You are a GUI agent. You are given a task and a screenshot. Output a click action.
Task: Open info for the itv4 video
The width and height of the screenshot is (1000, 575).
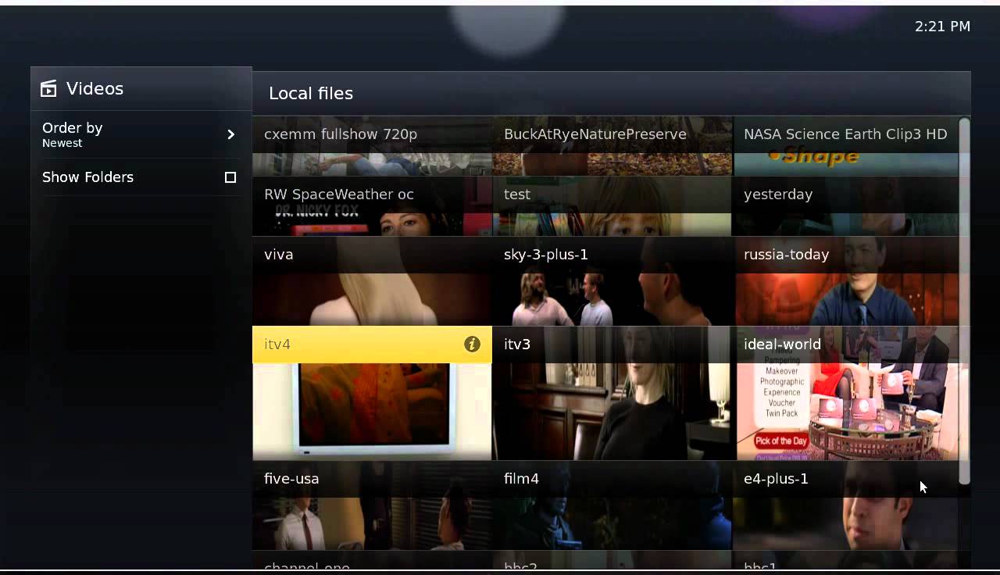(472, 345)
